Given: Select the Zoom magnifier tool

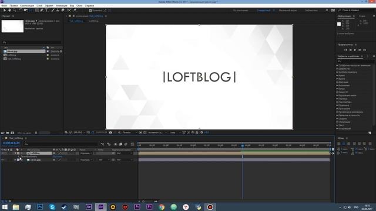Looking at the screenshot, I should [x=14, y=11].
